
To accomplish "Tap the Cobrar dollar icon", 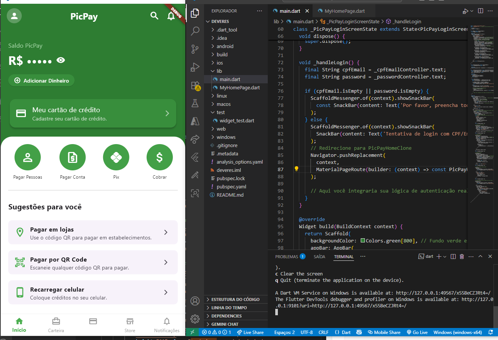I will pyautogui.click(x=160, y=157).
